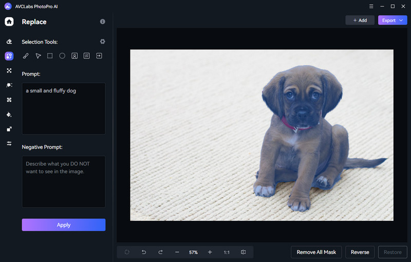Click the 57% zoom level value
Image resolution: width=411 pixels, height=262 pixels.
pos(194,252)
